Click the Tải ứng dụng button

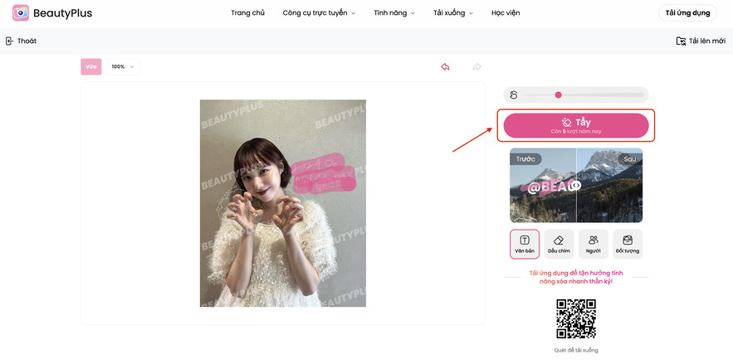point(687,13)
